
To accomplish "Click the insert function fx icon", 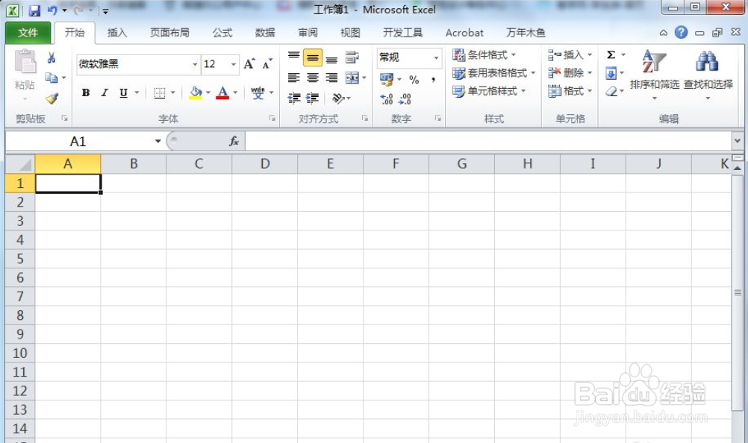I will (234, 141).
